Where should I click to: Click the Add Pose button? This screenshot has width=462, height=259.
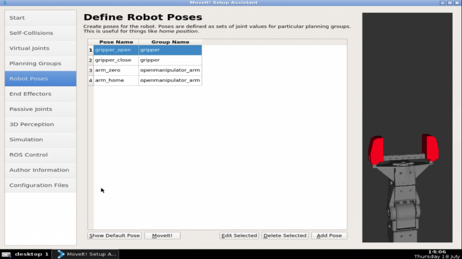(329, 236)
